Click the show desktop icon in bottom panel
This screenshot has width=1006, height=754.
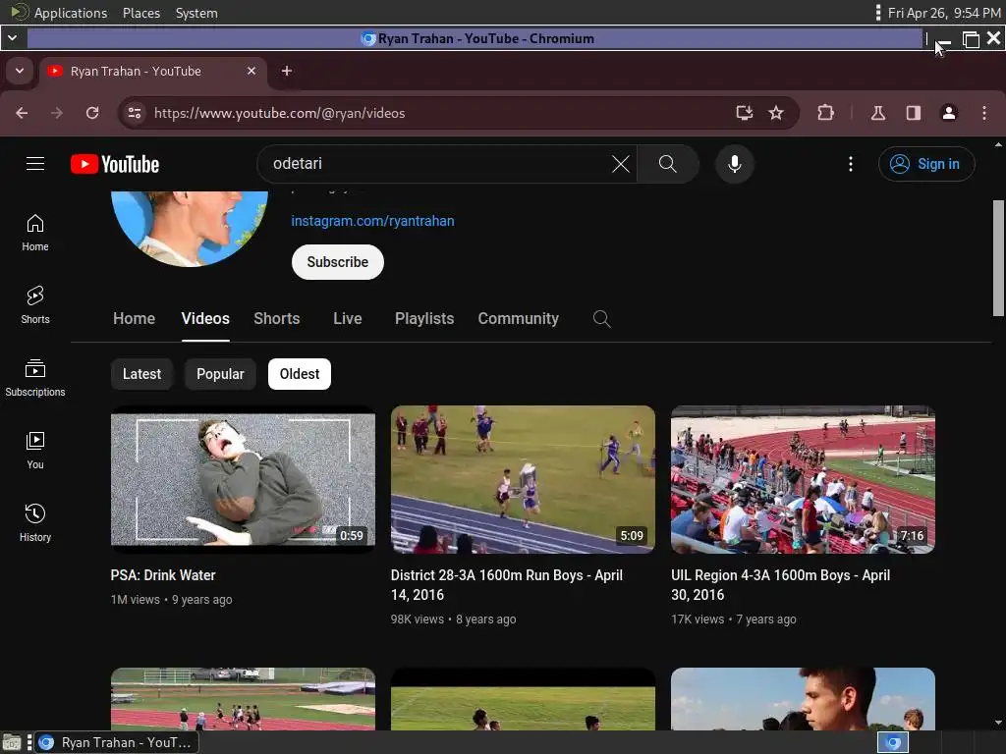tap(12, 742)
